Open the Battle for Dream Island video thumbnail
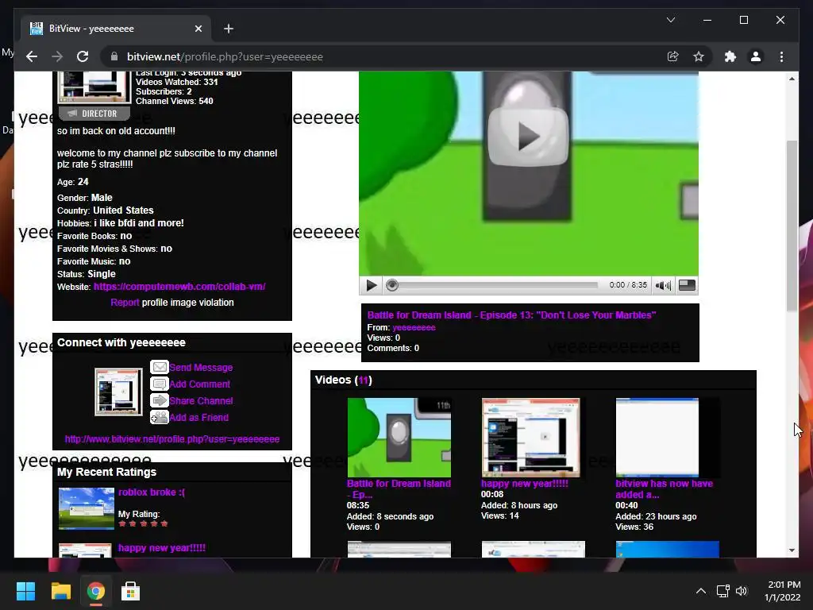Viewport: 813px width, 610px height. click(399, 438)
